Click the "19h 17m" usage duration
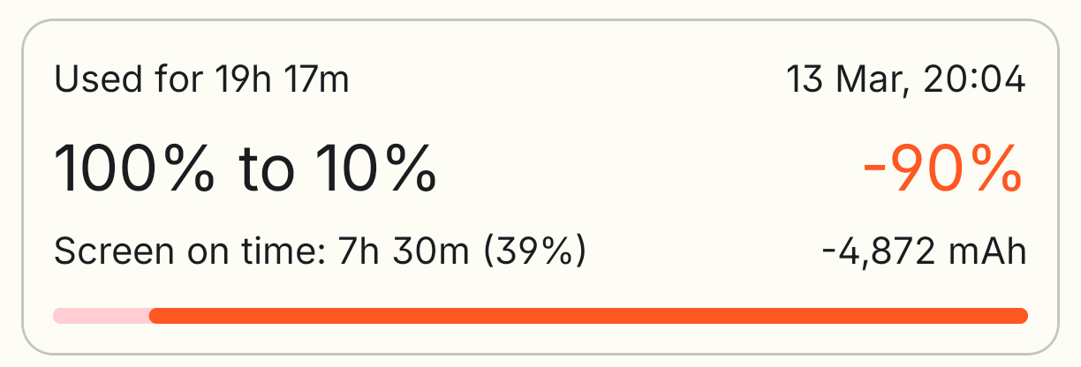This screenshot has width=1081, height=367. point(282,80)
